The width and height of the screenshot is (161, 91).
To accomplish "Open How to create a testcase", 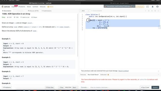I will (100, 87).
